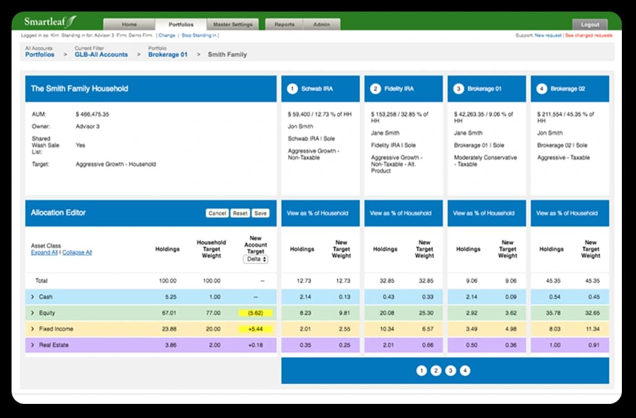Screen dimensions: 636x418
Task: Click Fidelity IRA Equity new target 25.30
Action: point(426,313)
